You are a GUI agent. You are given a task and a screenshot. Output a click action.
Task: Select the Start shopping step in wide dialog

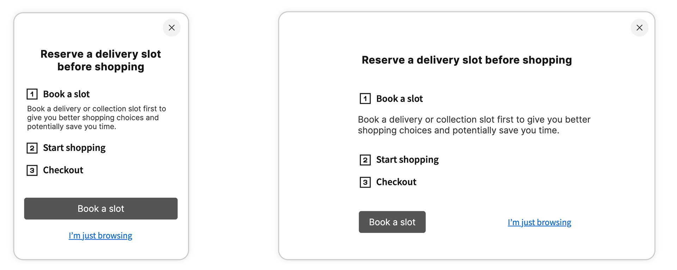(x=407, y=160)
